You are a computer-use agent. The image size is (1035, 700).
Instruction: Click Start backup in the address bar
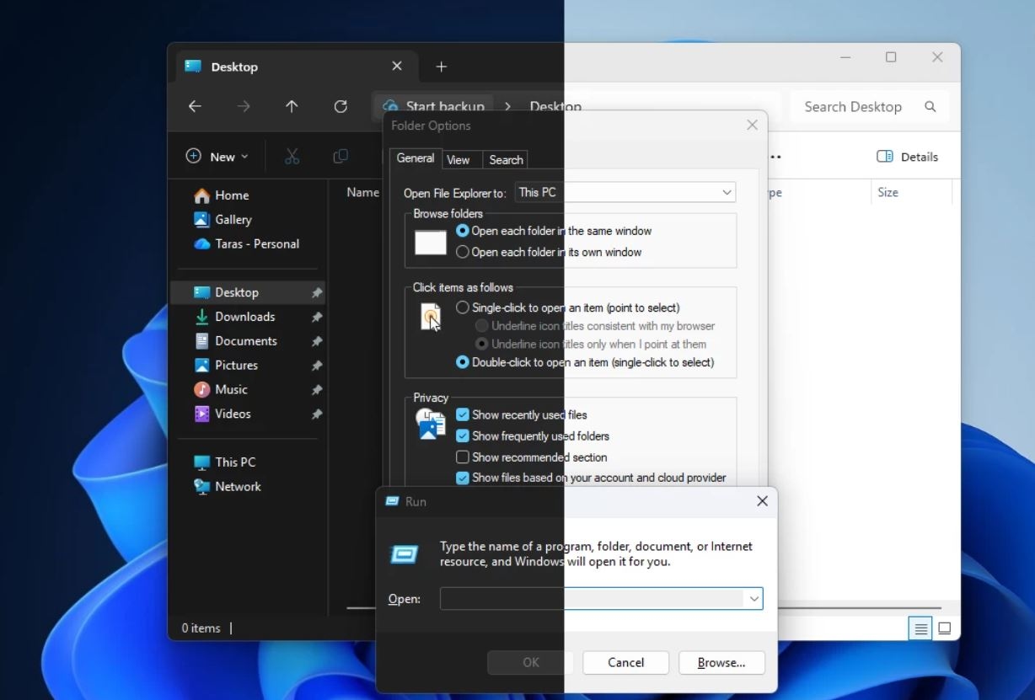pyautogui.click(x=433, y=106)
